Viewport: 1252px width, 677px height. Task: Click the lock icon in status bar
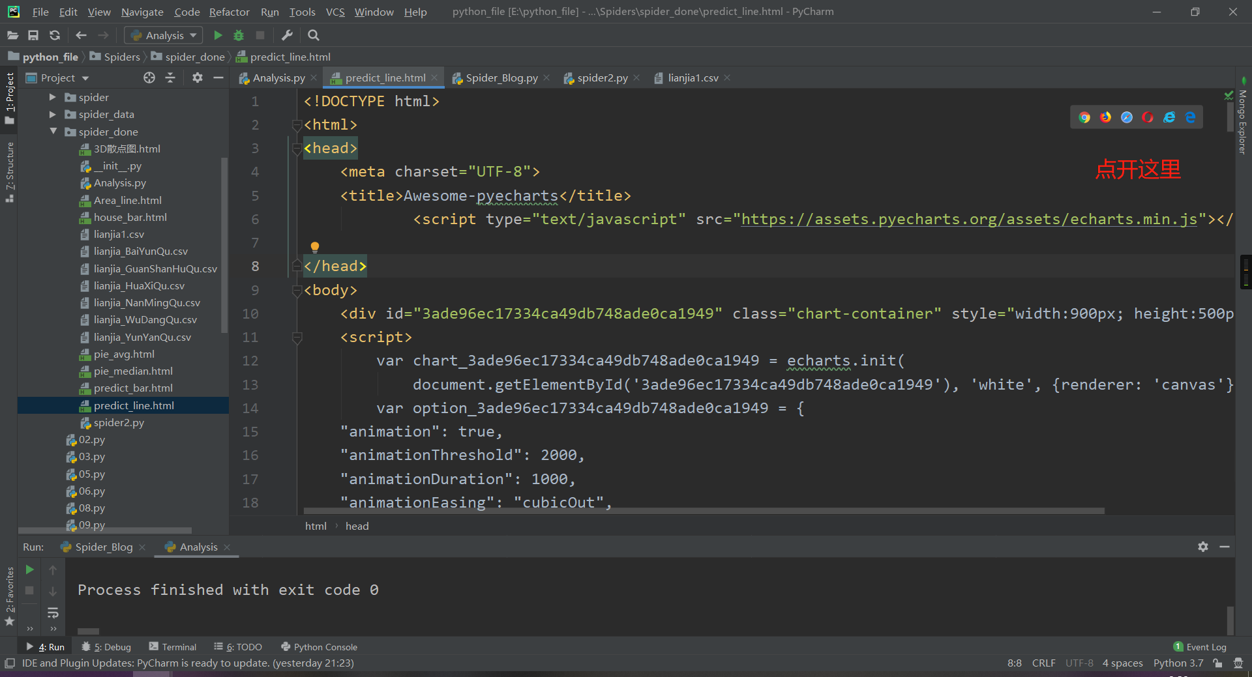(1217, 663)
